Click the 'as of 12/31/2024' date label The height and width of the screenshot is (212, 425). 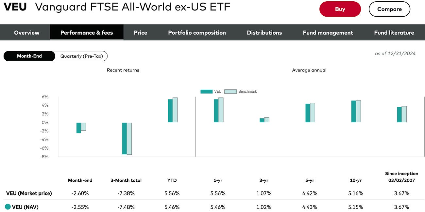[395, 53]
